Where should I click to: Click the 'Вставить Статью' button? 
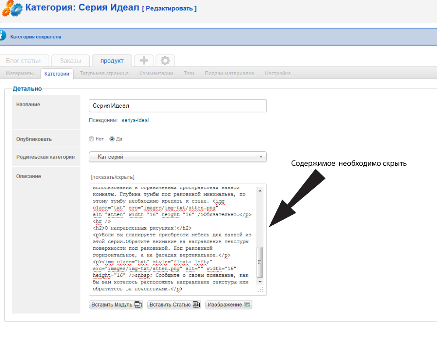tap(174, 305)
